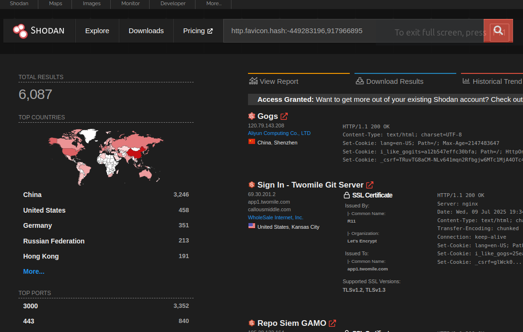Click the Shodan logo icon
The height and width of the screenshot is (332, 523).
20,31
